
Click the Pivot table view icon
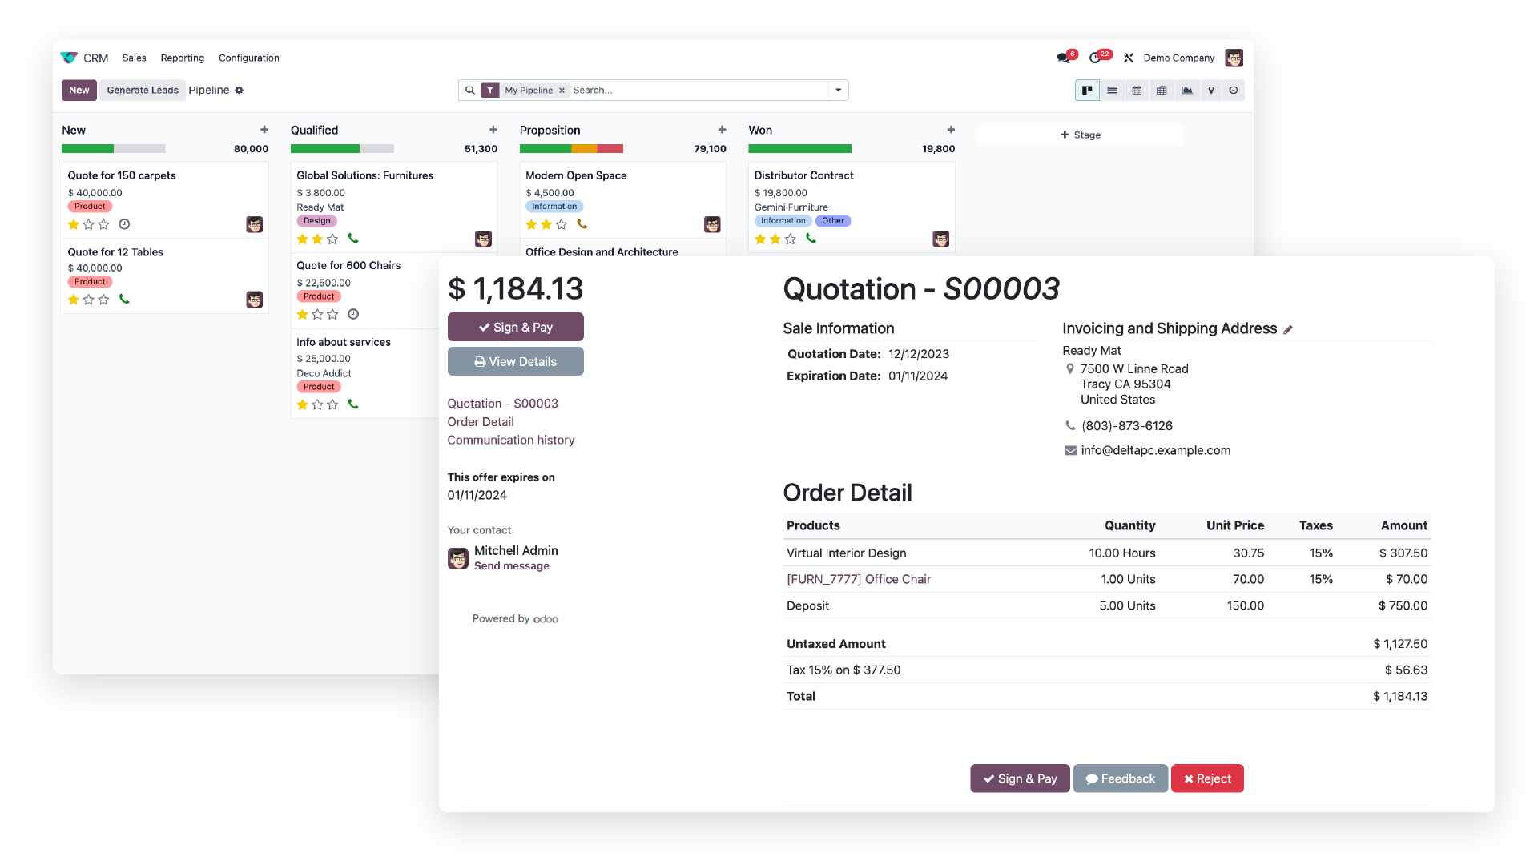click(x=1161, y=90)
